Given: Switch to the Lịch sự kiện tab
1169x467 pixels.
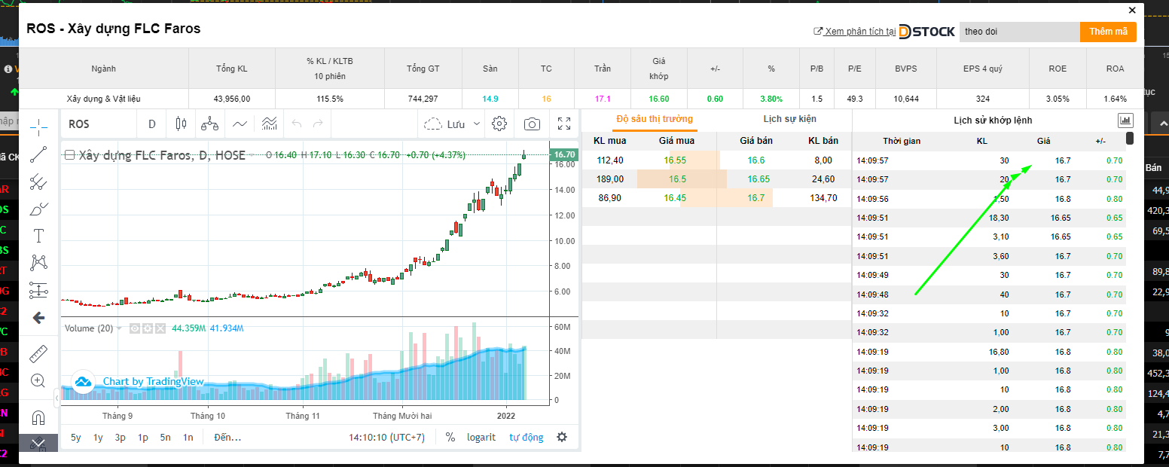Looking at the screenshot, I should coord(789,119).
